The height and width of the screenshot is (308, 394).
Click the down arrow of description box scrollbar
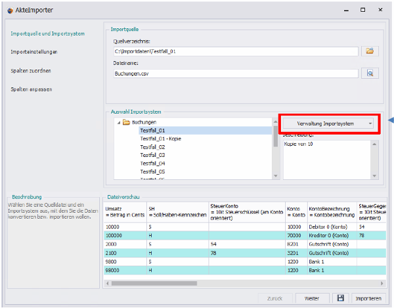[374, 176]
